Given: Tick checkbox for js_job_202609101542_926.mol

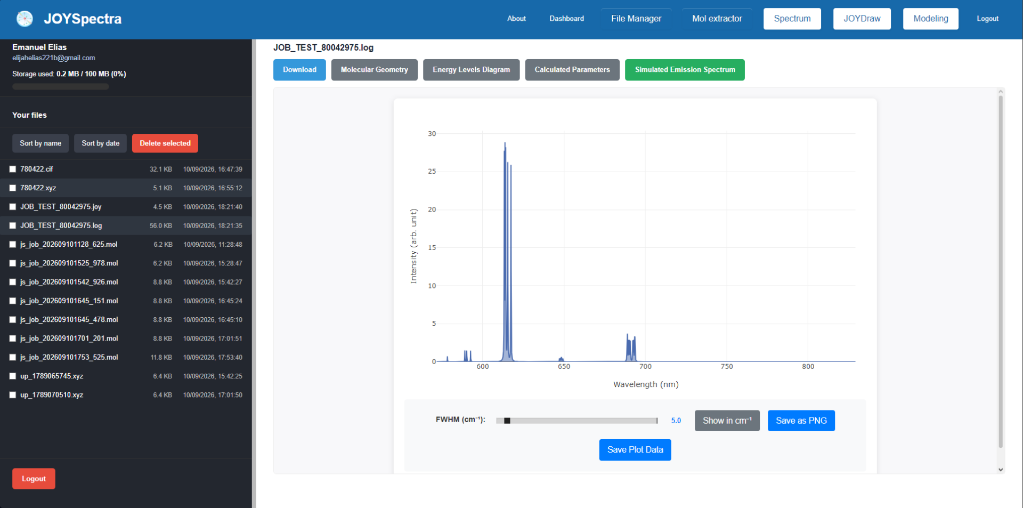Looking at the screenshot, I should [13, 282].
